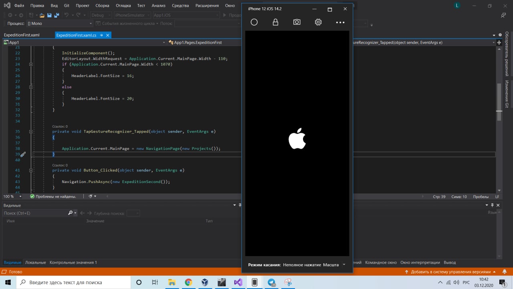This screenshot has width=513, height=289.
Task: Click the send feedback icon
Action: coord(503,15)
